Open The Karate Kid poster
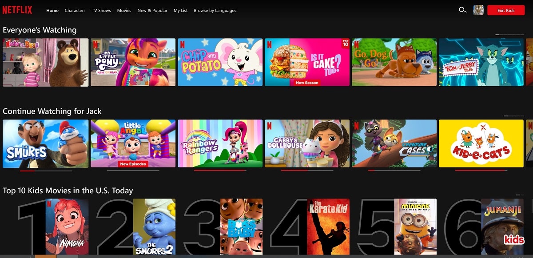 [x=328, y=227]
